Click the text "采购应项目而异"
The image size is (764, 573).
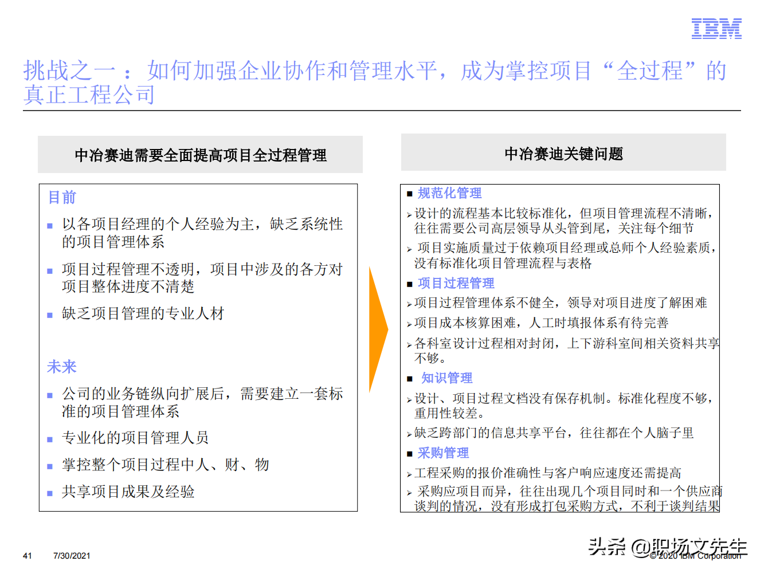point(569,499)
